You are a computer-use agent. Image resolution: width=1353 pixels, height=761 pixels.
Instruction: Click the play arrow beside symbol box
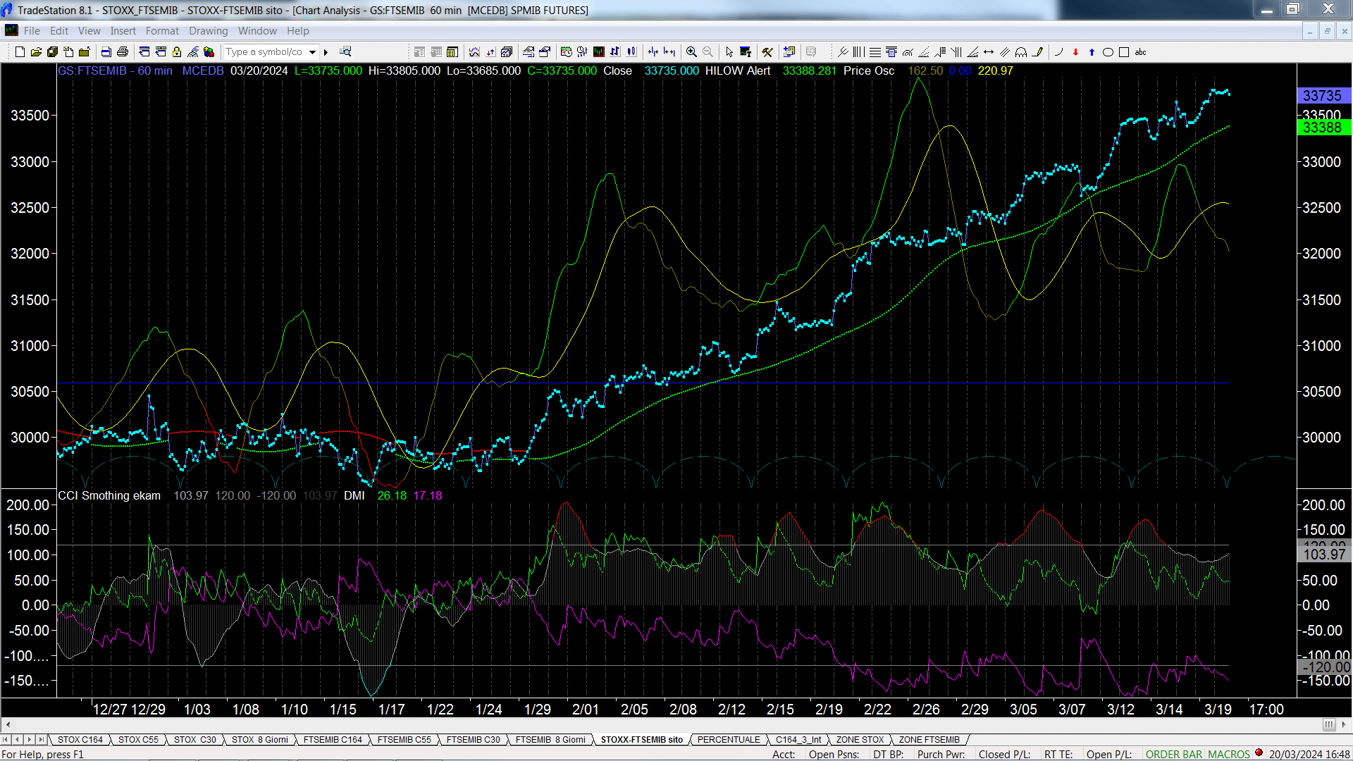click(x=326, y=52)
